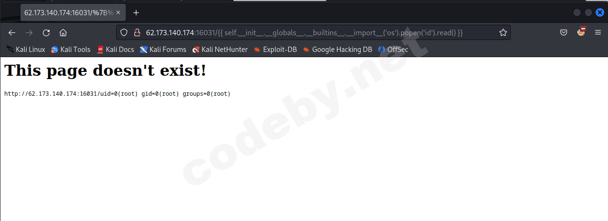Screen dimensions: 608x221
Task: Click the extension icon beside the Pocket button
Action: [x=581, y=32]
